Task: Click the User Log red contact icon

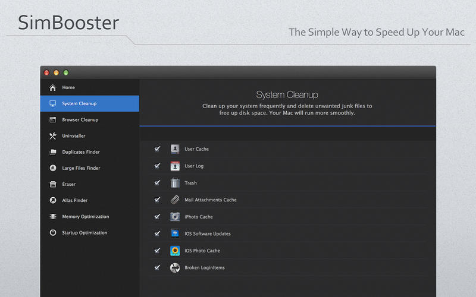Action: tap(175, 166)
